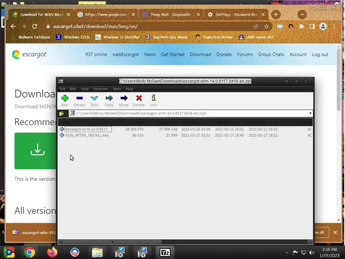Open the Edit menu in 7-Zip
This screenshot has width=345, height=259.
[73, 89]
